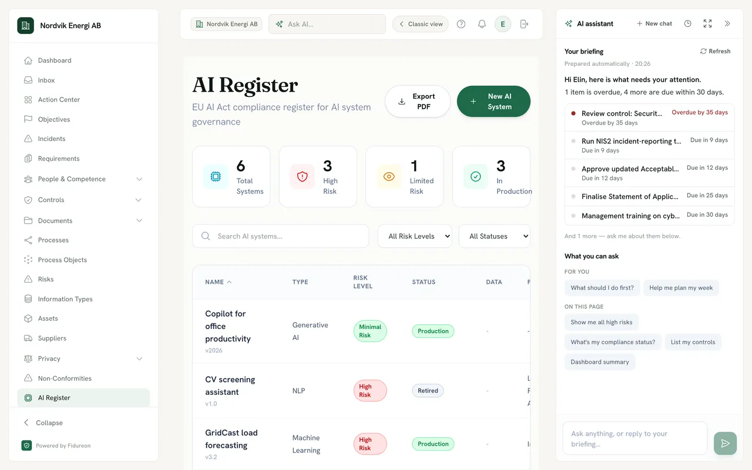Screen dimensions: 752x470
Task: Click the Export PDF button
Action: 418,102
